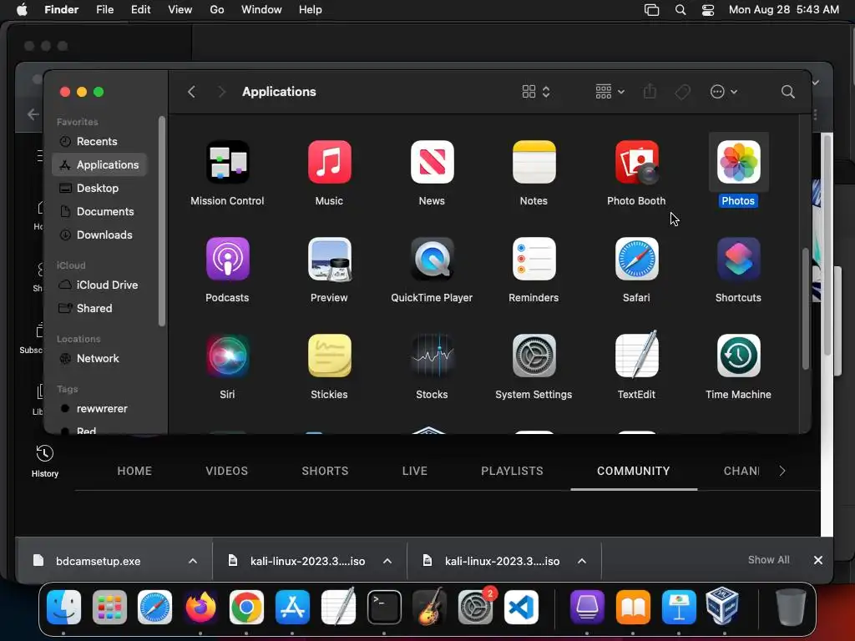Open the Mission Control app icon
The height and width of the screenshot is (641, 855).
[x=227, y=162]
